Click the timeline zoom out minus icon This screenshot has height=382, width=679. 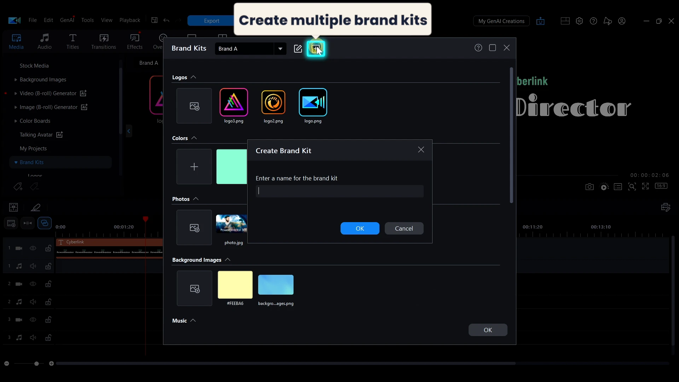[x=6, y=363]
